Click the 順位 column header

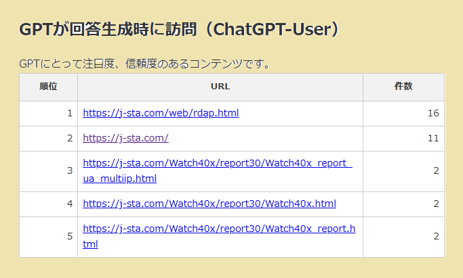pyautogui.click(x=48, y=87)
